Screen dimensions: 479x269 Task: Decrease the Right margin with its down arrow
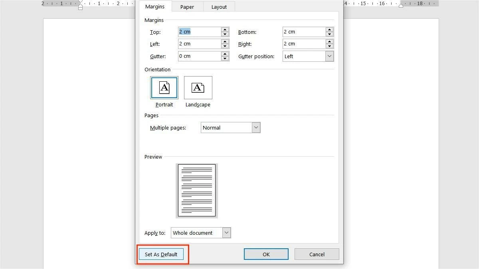(x=329, y=46)
